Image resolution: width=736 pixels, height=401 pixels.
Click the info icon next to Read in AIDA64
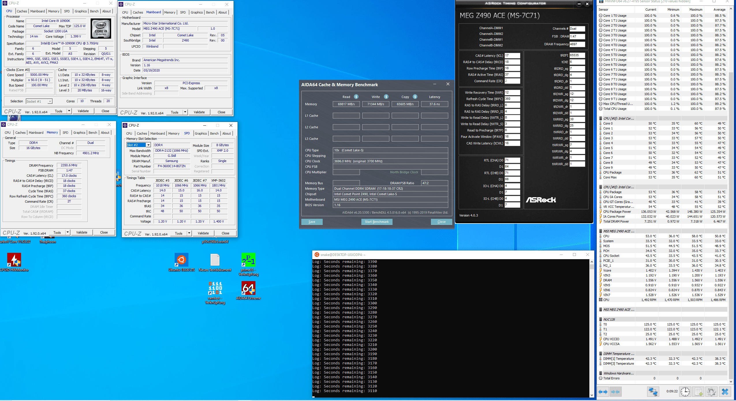pyautogui.click(x=356, y=97)
